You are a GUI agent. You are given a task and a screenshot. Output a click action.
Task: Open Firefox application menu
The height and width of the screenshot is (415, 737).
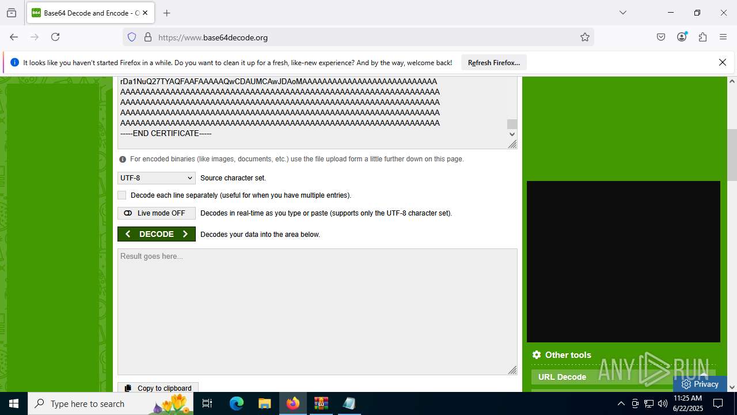tap(723, 37)
